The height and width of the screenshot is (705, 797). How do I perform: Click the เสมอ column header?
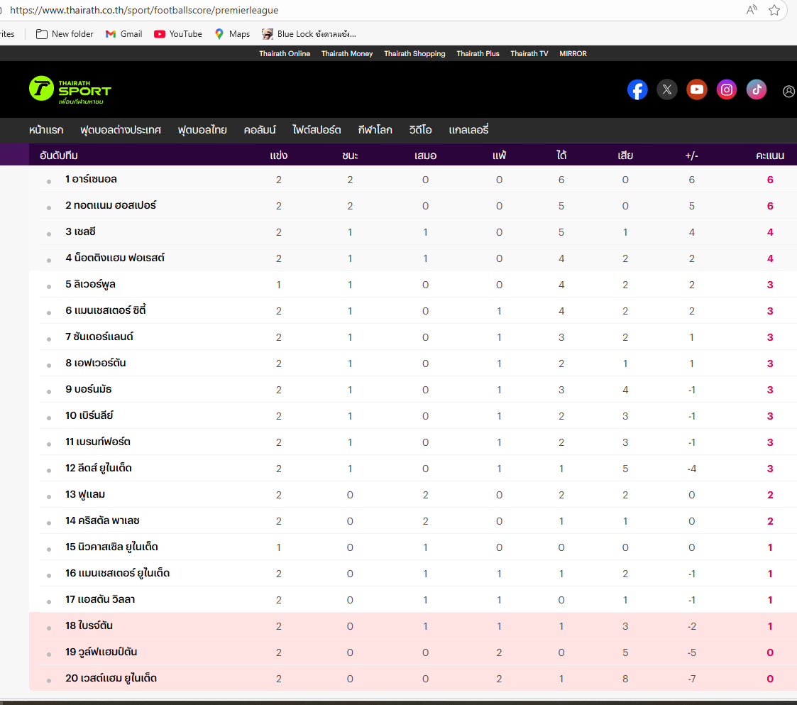(425, 155)
